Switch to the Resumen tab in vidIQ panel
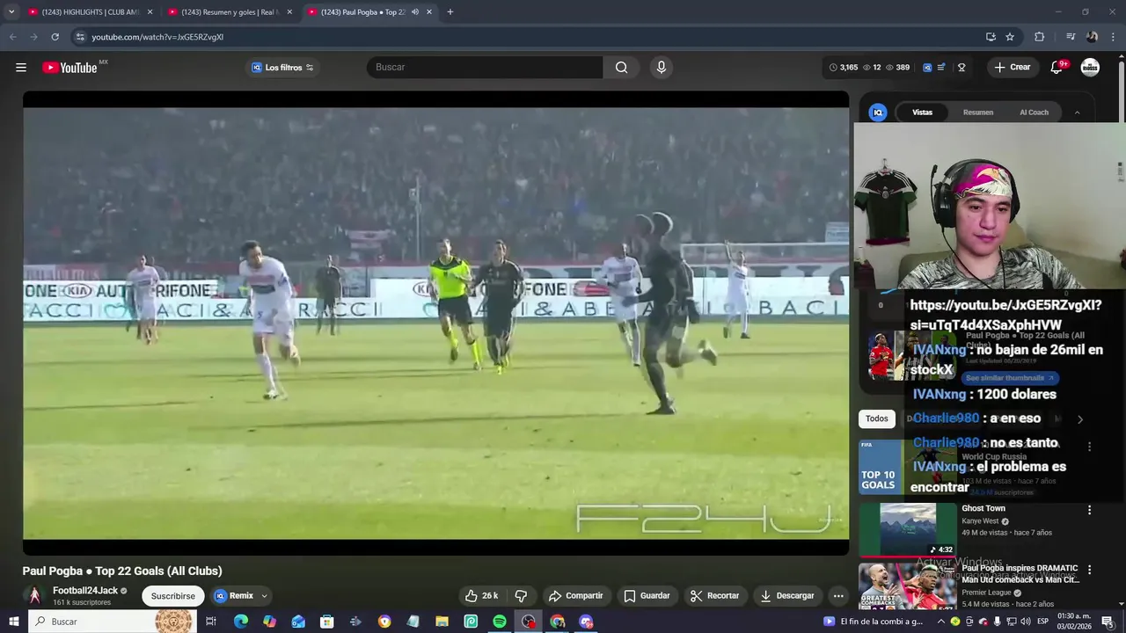The height and width of the screenshot is (633, 1126). 978,113
